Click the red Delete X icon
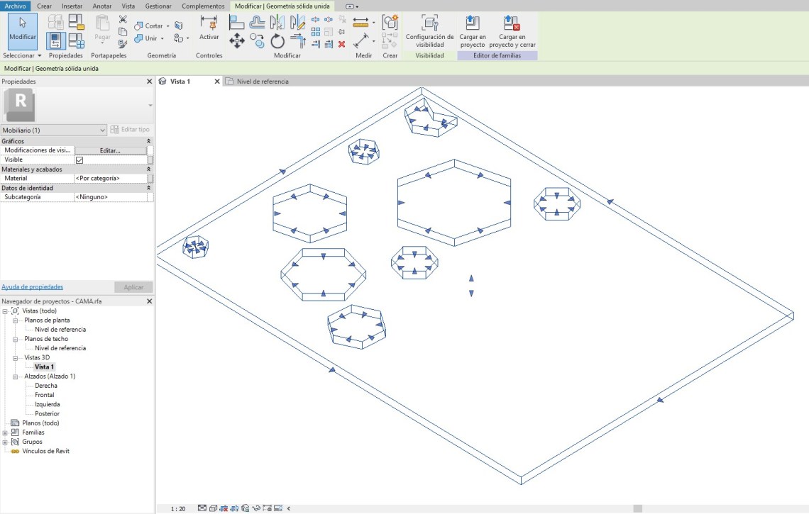The image size is (809, 514). pyautogui.click(x=341, y=44)
